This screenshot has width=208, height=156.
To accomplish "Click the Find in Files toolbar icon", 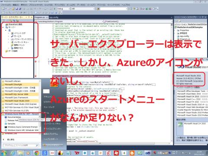I will (x=98, y=9).
